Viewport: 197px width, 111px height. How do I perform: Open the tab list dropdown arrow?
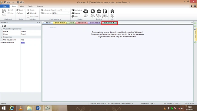(192, 23)
